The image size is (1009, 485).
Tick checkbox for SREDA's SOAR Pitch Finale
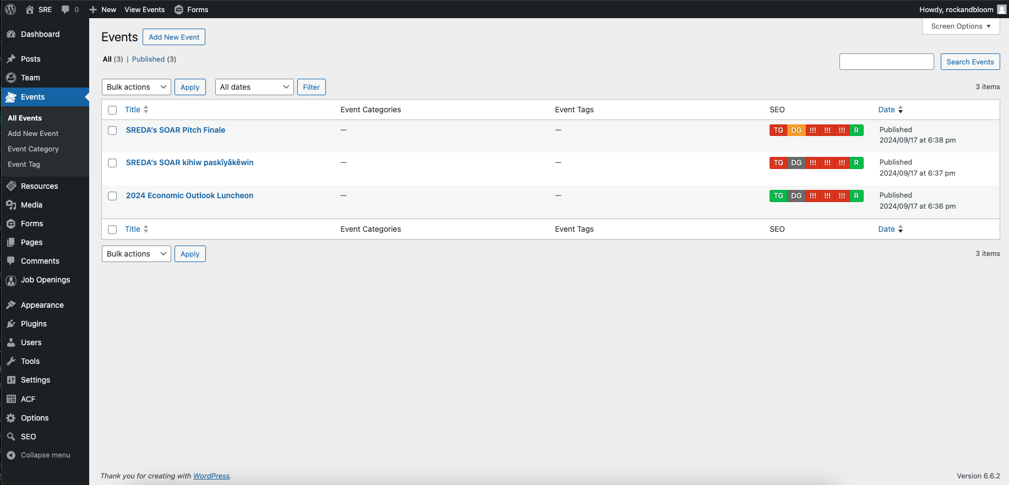(112, 130)
